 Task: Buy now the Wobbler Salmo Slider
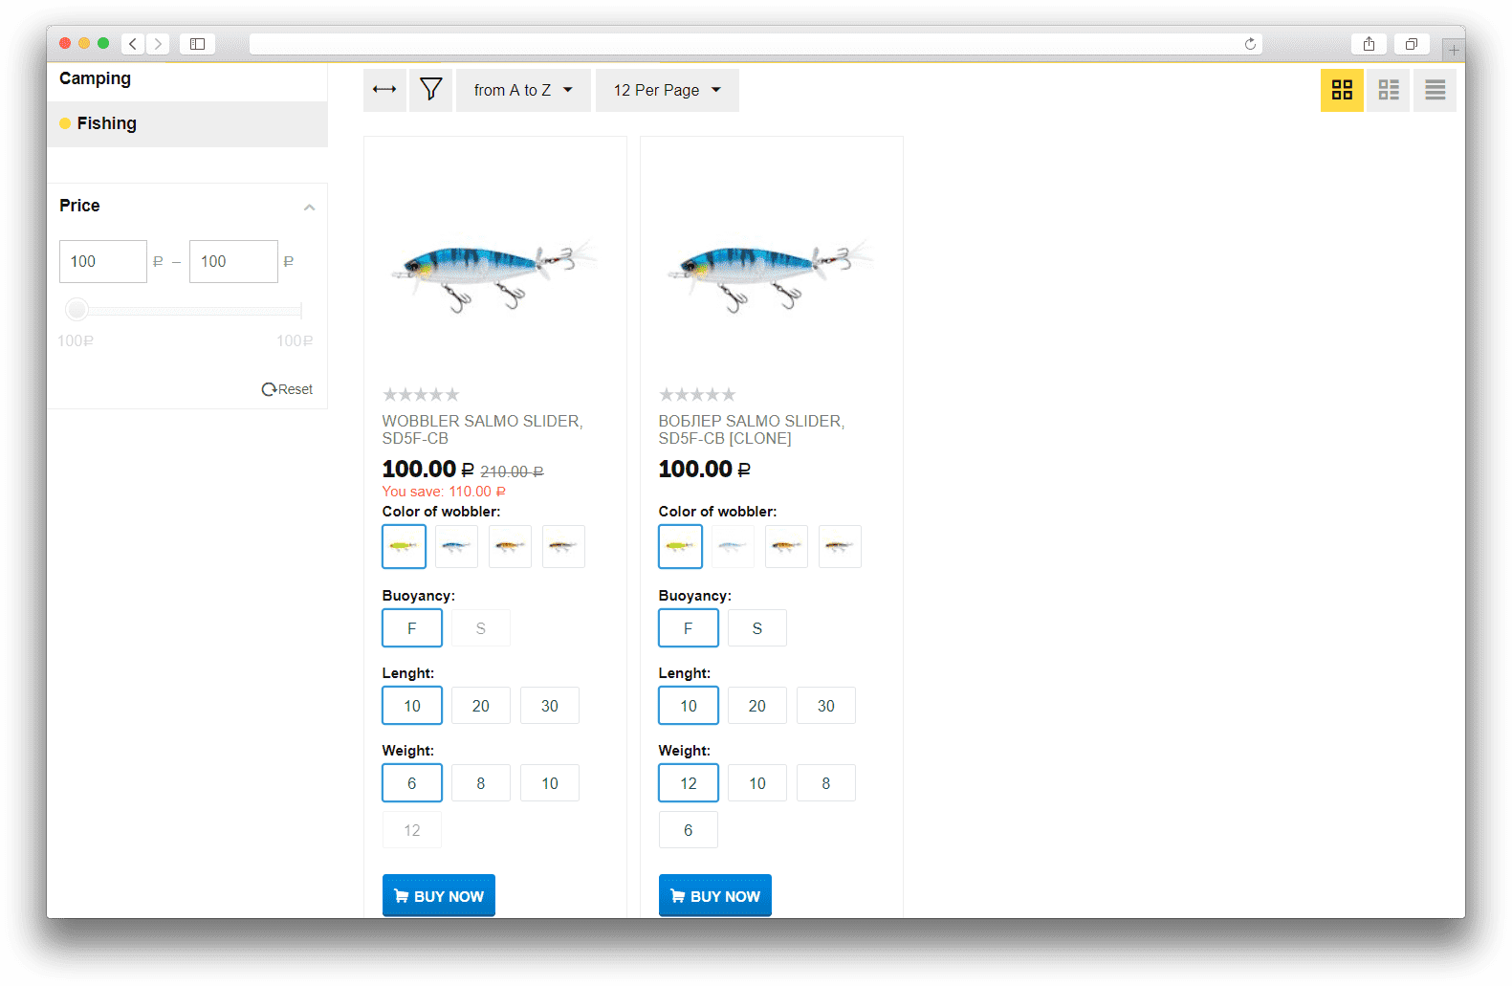click(439, 896)
